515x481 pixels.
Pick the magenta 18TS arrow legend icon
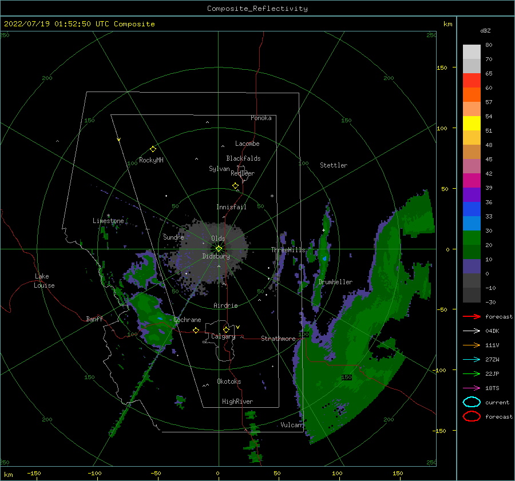click(x=472, y=388)
